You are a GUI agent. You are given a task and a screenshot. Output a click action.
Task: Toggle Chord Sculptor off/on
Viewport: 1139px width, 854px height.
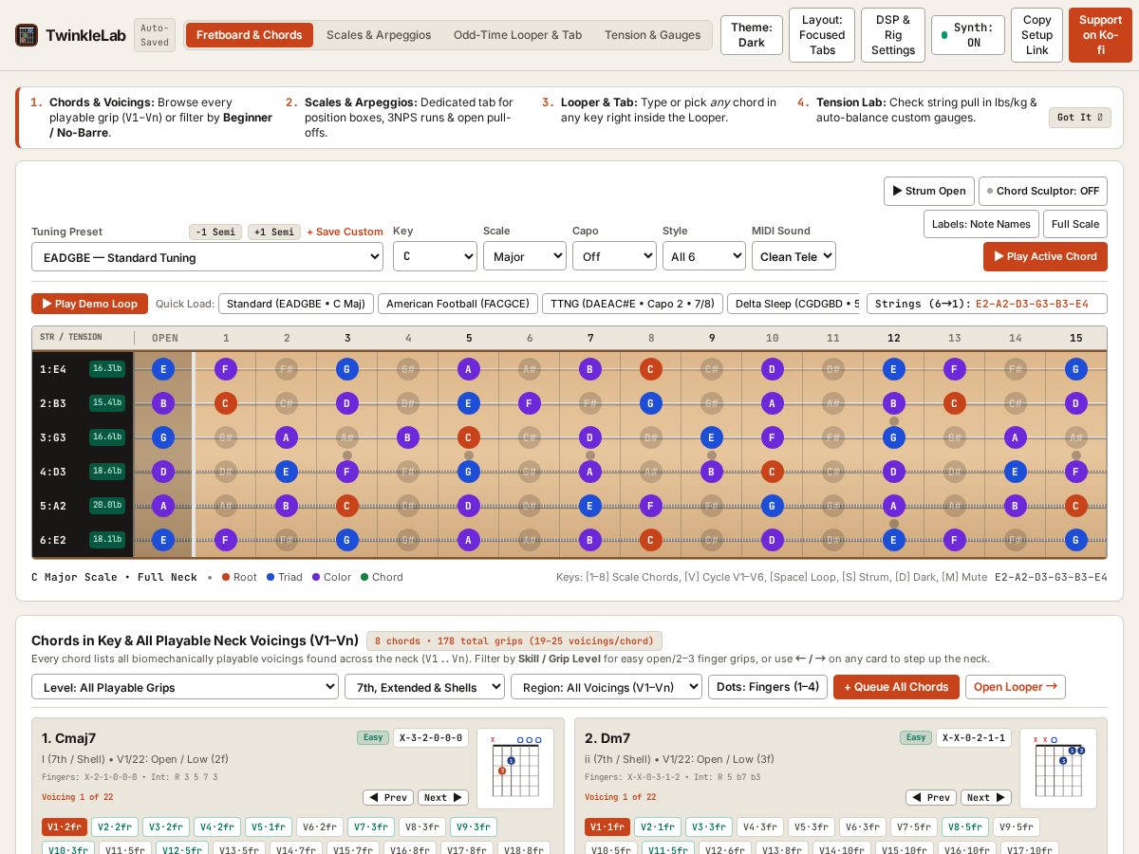[1043, 191]
